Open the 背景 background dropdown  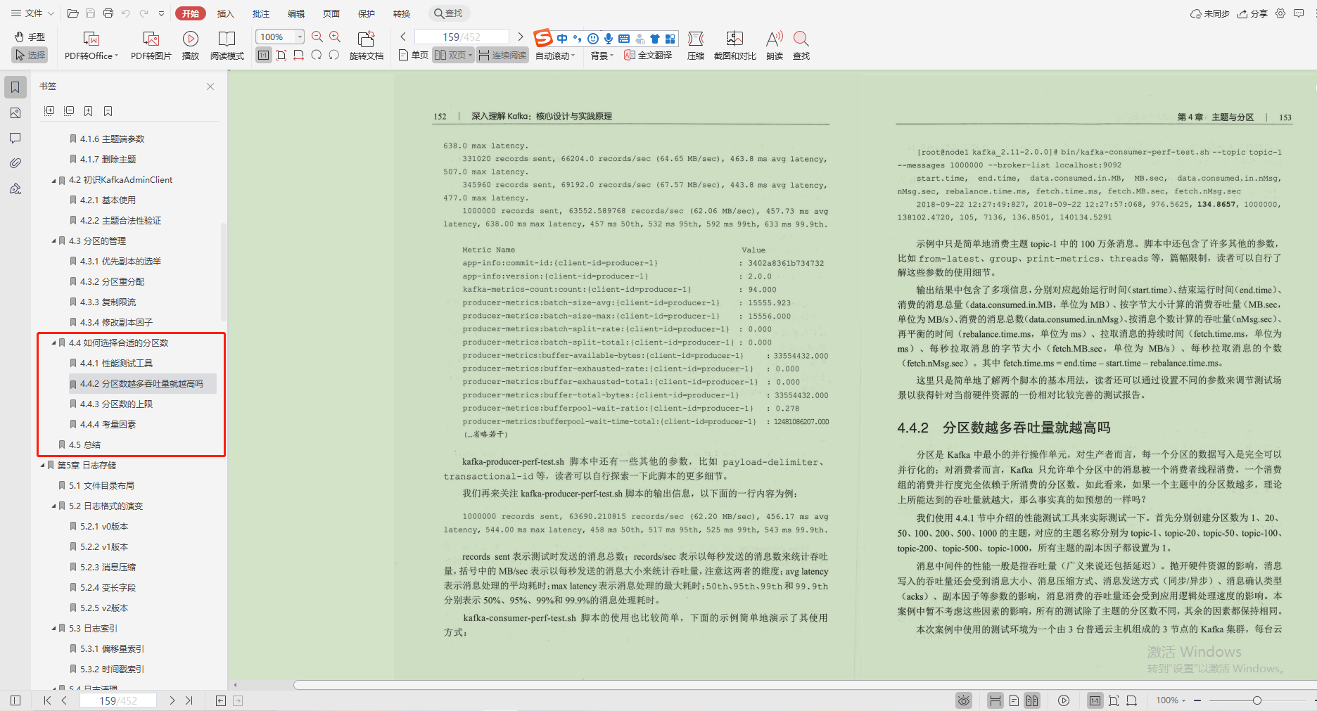pos(602,56)
